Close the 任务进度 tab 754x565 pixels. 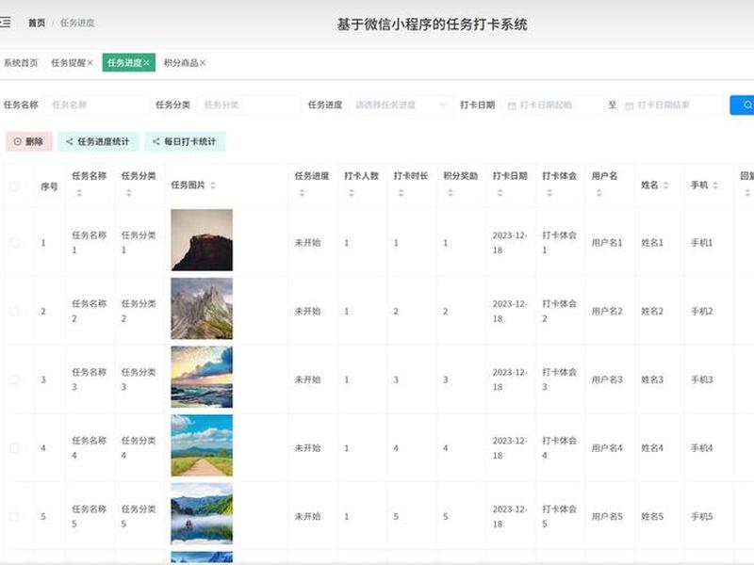[x=147, y=63]
